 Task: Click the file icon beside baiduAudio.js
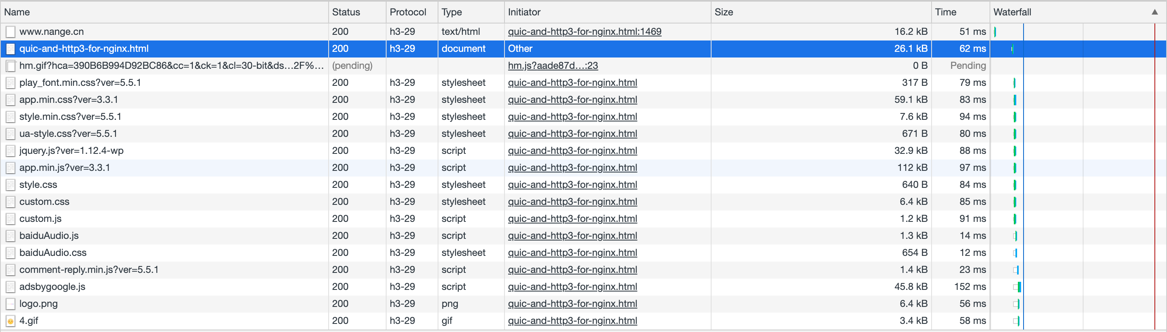[11, 236]
